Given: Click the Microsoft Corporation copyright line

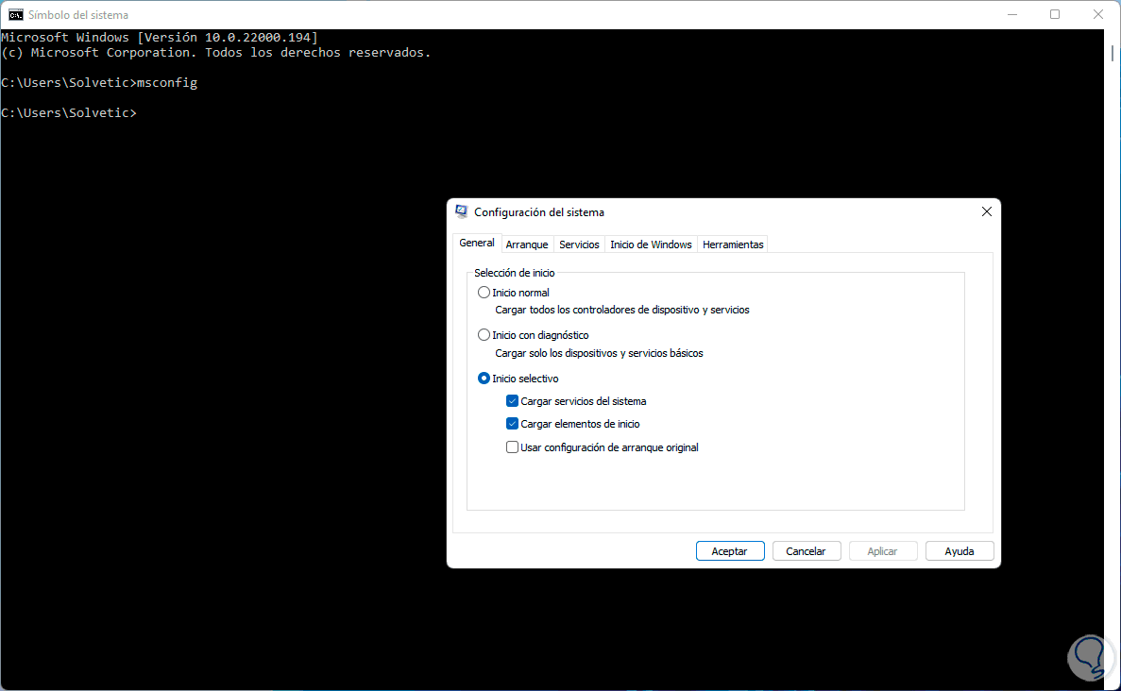Looking at the screenshot, I should 216,53.
